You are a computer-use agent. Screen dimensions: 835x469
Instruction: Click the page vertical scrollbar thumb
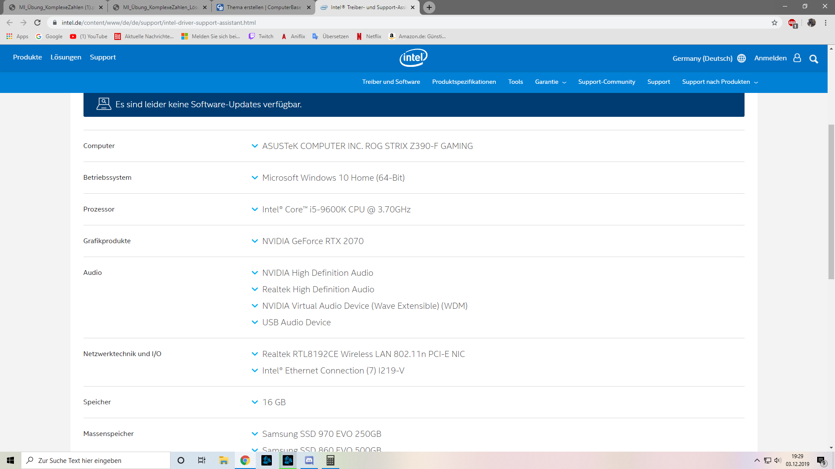click(x=831, y=202)
